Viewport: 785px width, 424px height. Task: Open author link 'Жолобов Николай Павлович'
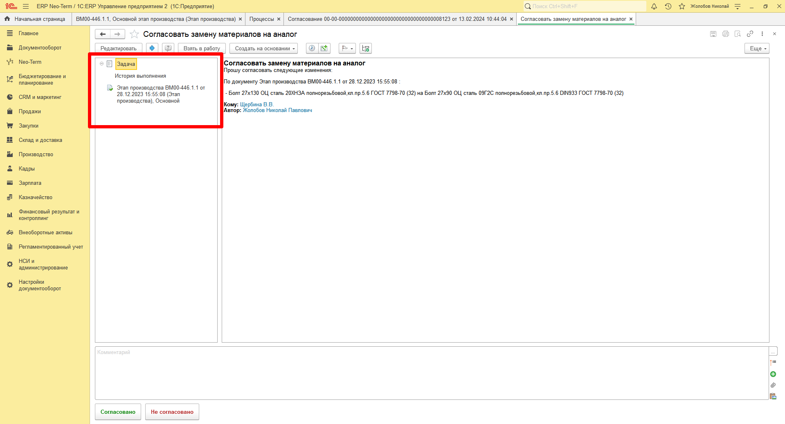point(277,110)
